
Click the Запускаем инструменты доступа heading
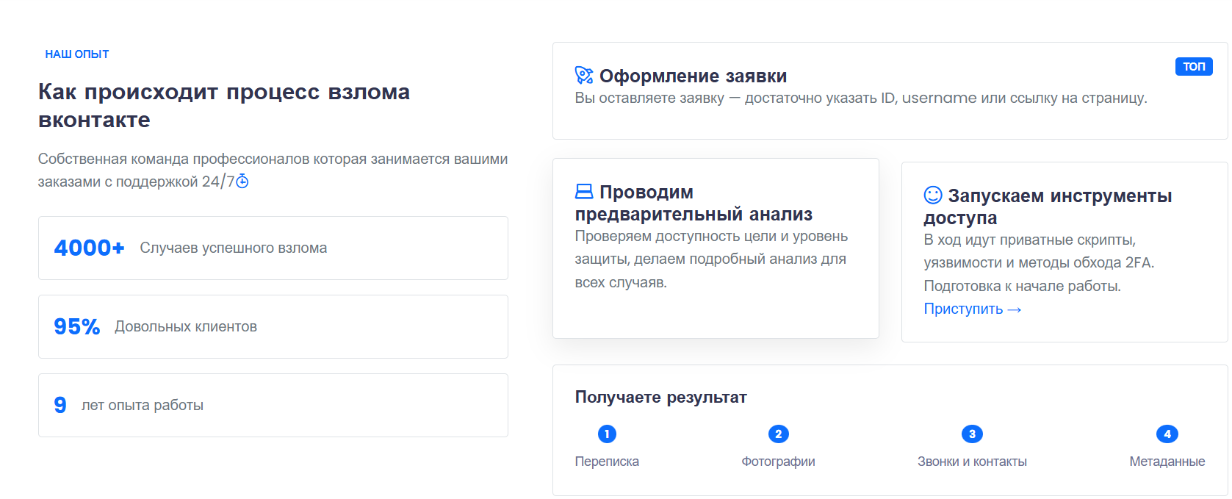1048,207
